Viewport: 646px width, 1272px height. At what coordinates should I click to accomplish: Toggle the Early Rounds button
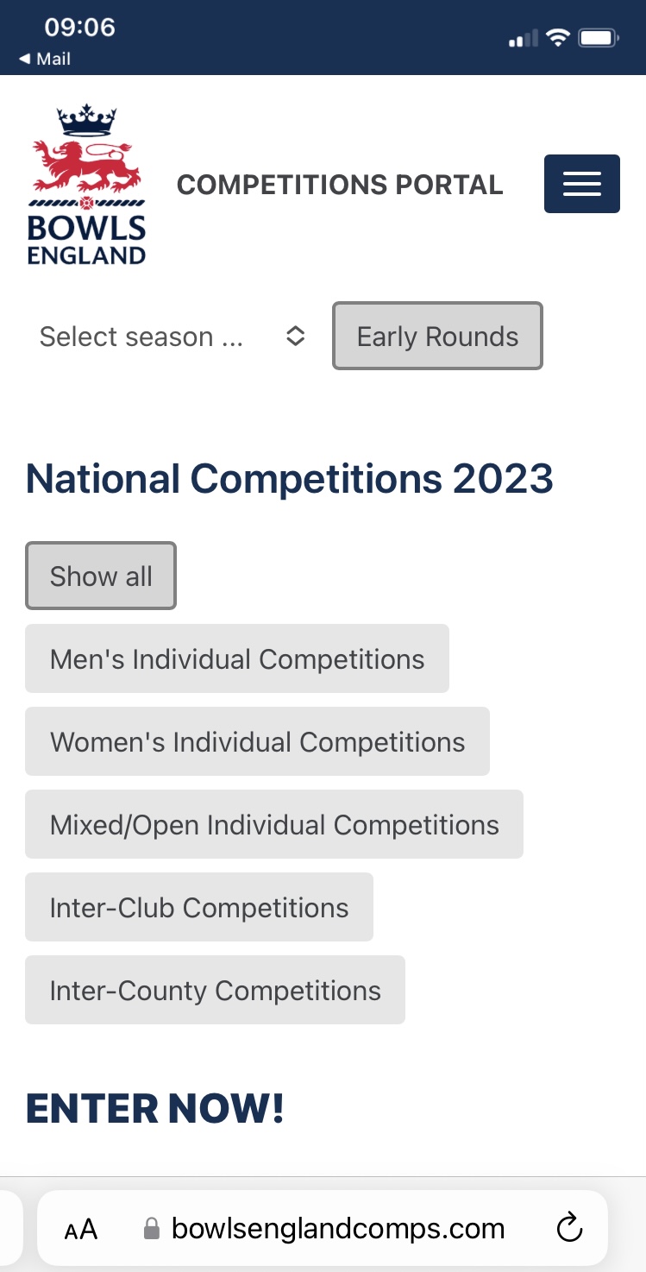pyautogui.click(x=438, y=336)
